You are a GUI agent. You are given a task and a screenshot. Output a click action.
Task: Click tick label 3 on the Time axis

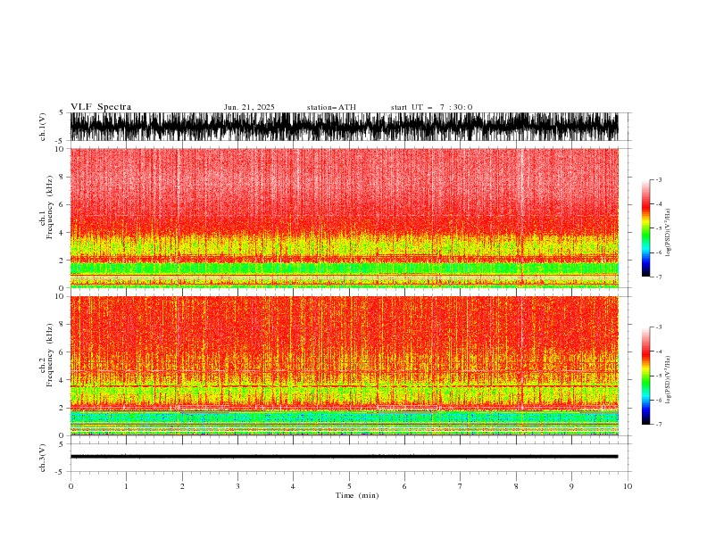[x=237, y=486]
